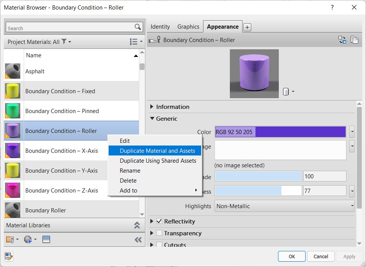This screenshot has width=366, height=267.
Task: Collapse the library panel with double arrows
Action: (x=138, y=240)
